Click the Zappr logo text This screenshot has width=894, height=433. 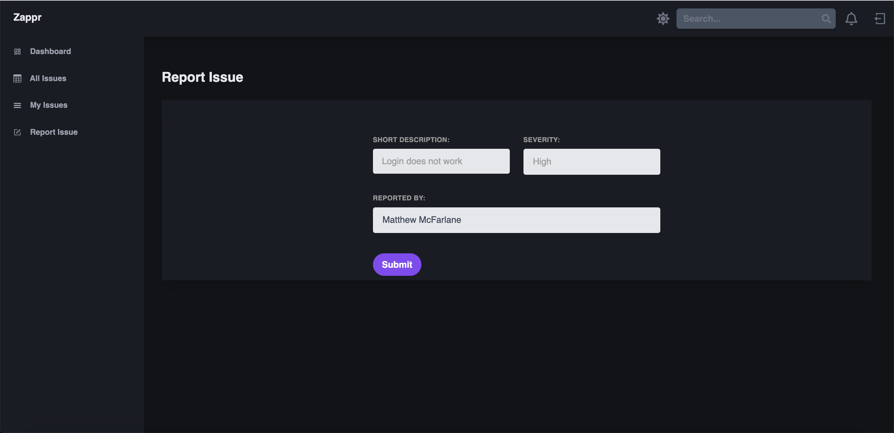[27, 17]
